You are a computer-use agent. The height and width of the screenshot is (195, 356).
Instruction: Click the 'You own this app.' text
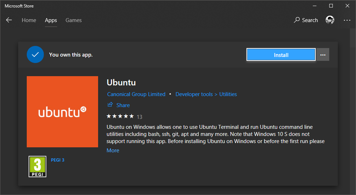71,55
